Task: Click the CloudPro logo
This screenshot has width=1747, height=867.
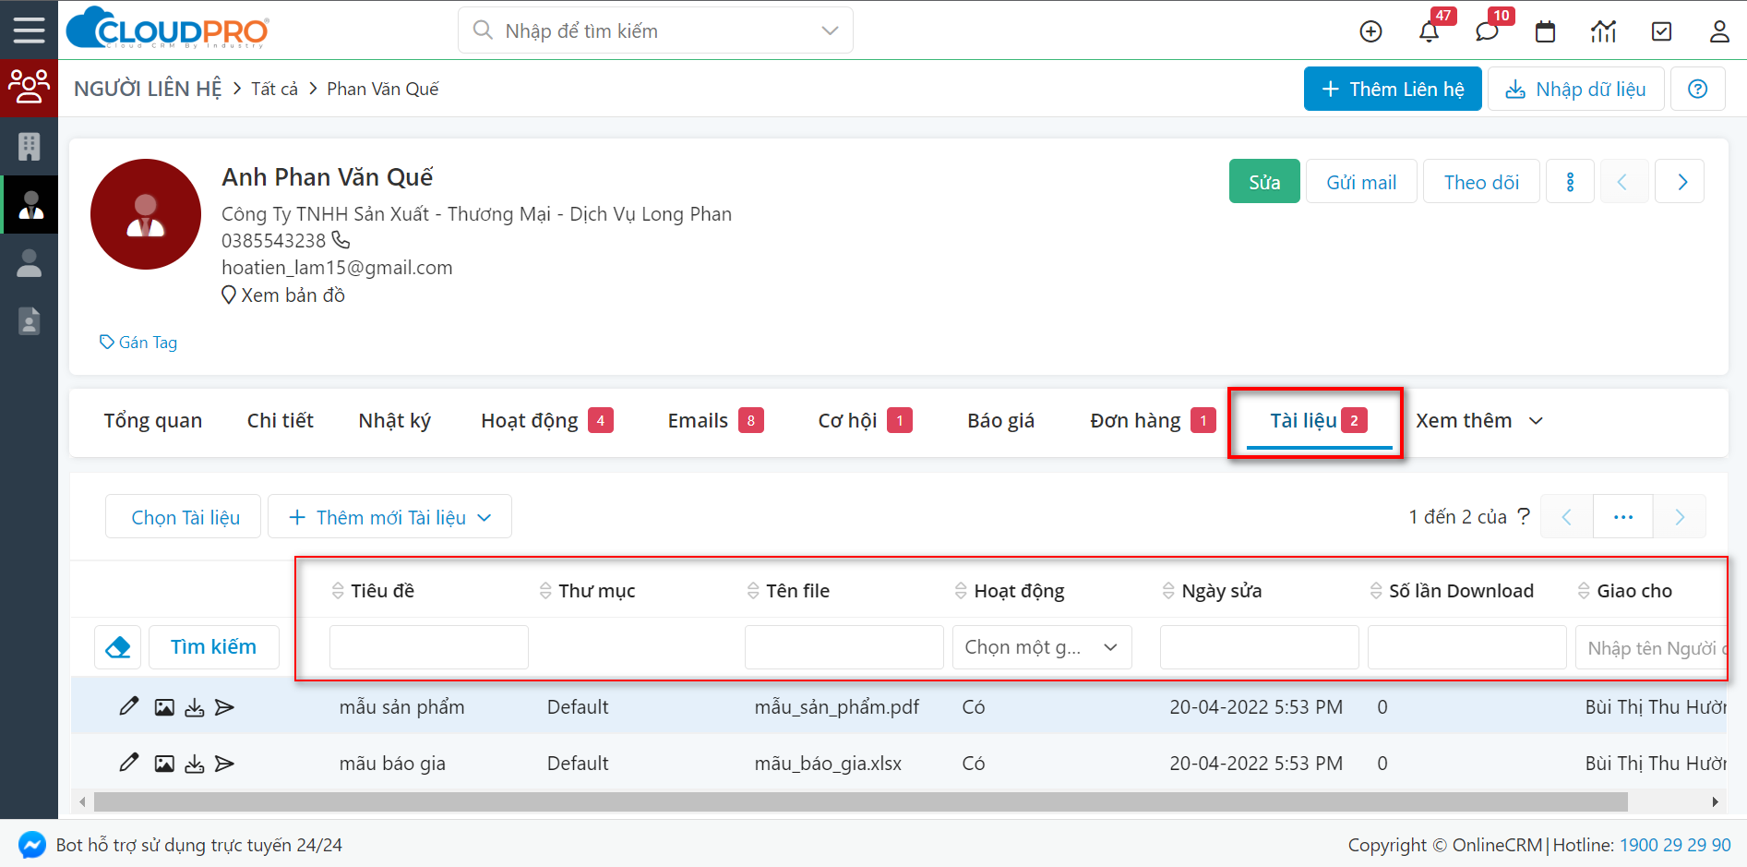Action: click(168, 29)
